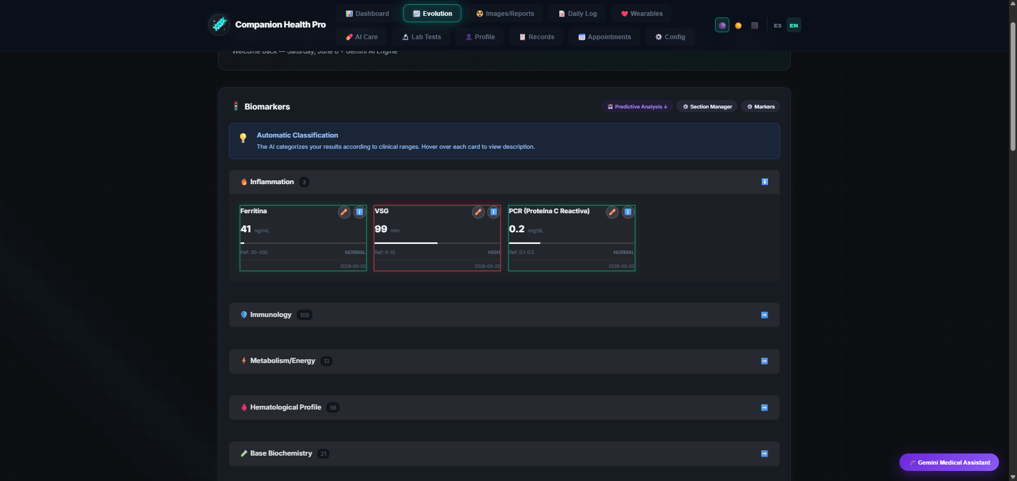Expand the Base Biochemistry section
This screenshot has width=1017, height=481.
[764, 453]
